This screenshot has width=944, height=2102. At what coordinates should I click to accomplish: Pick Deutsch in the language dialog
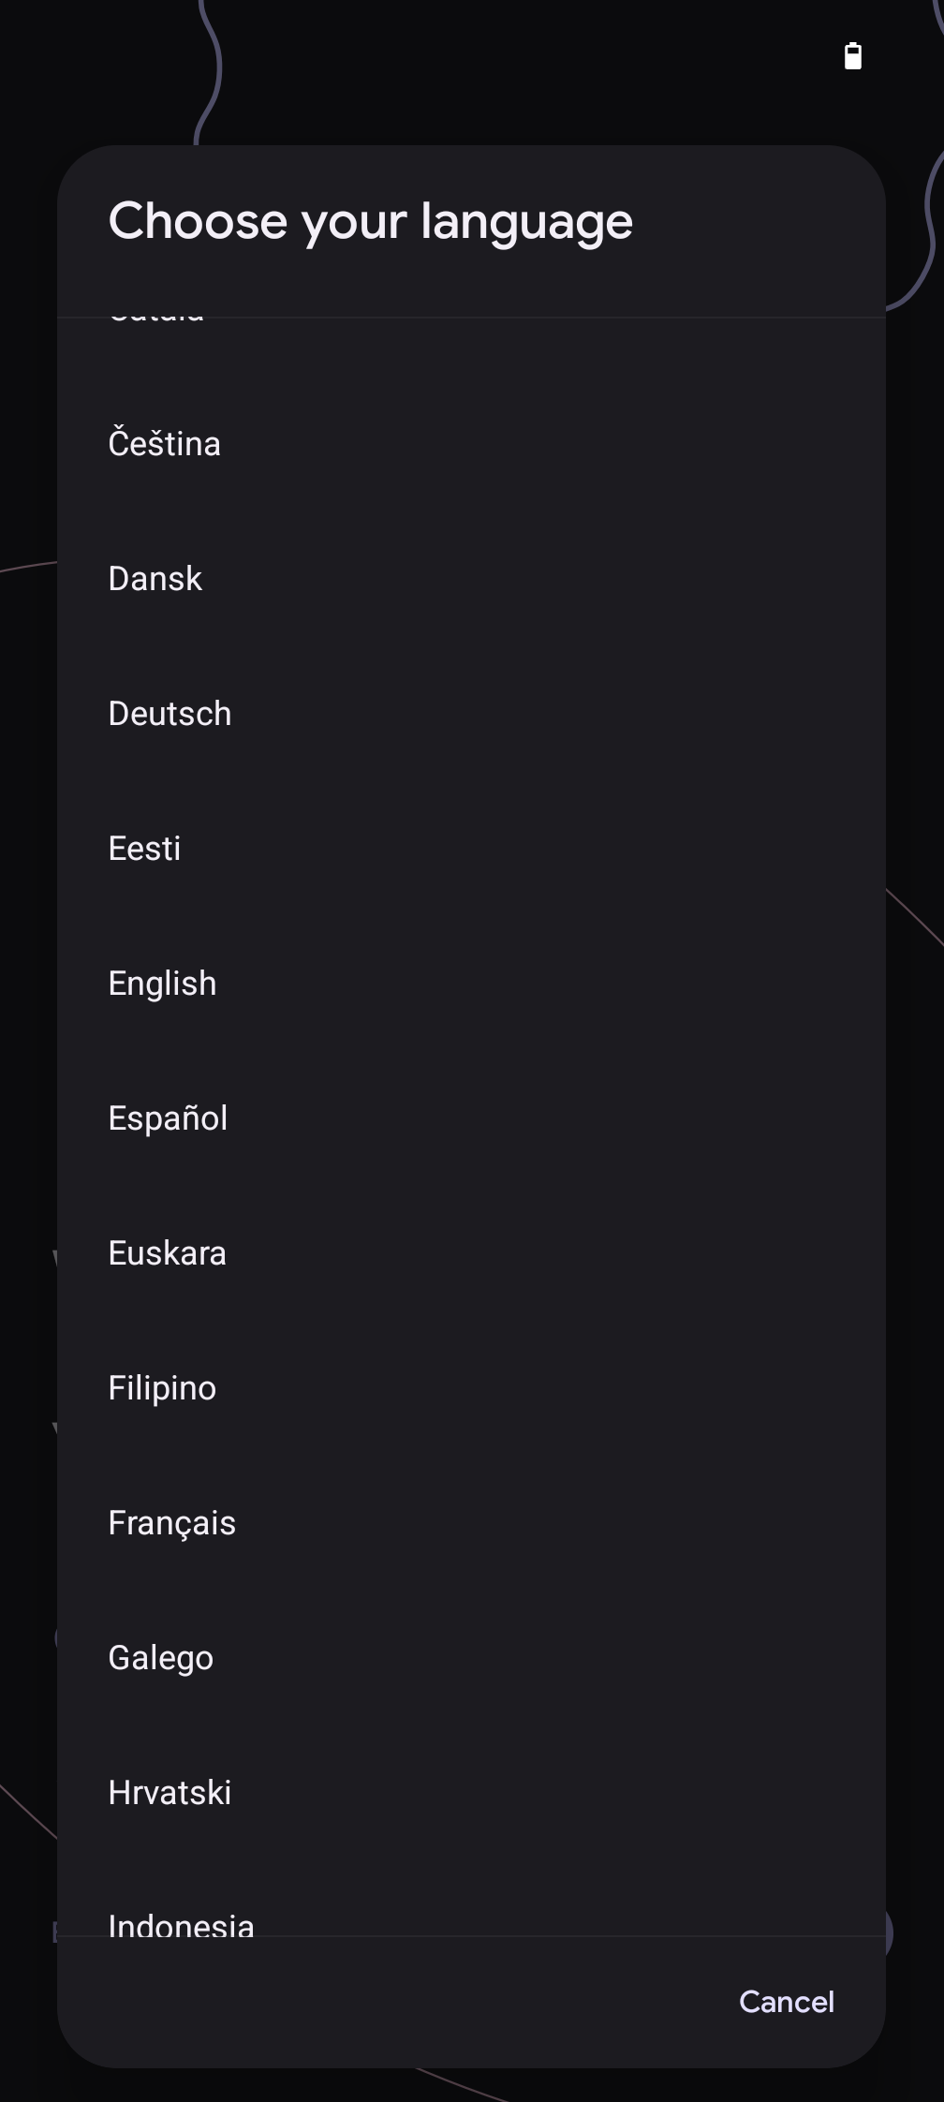tap(170, 714)
